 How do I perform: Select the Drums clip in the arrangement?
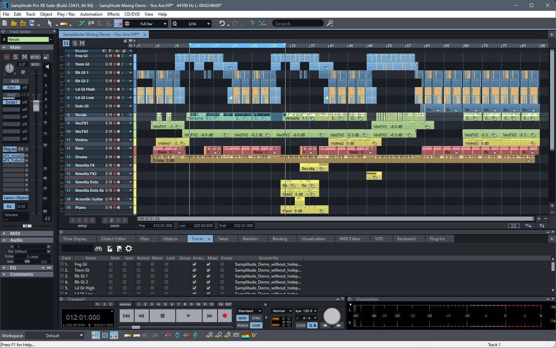(343, 159)
